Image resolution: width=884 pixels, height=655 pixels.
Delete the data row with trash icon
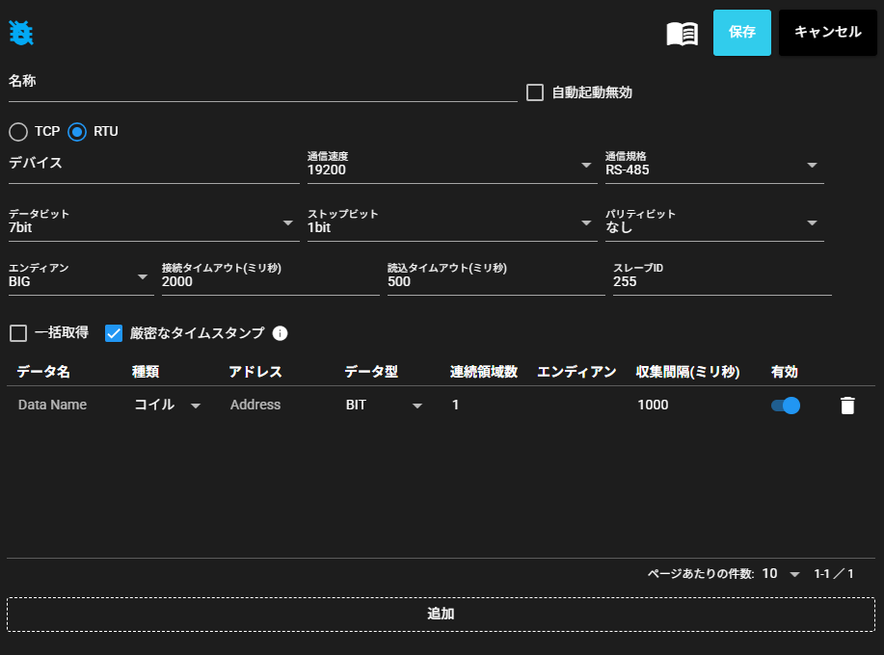point(847,406)
